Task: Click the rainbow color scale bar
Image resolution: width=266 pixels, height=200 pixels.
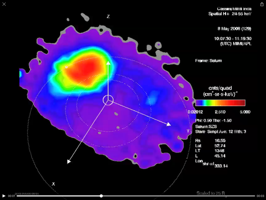Action: click(x=220, y=103)
